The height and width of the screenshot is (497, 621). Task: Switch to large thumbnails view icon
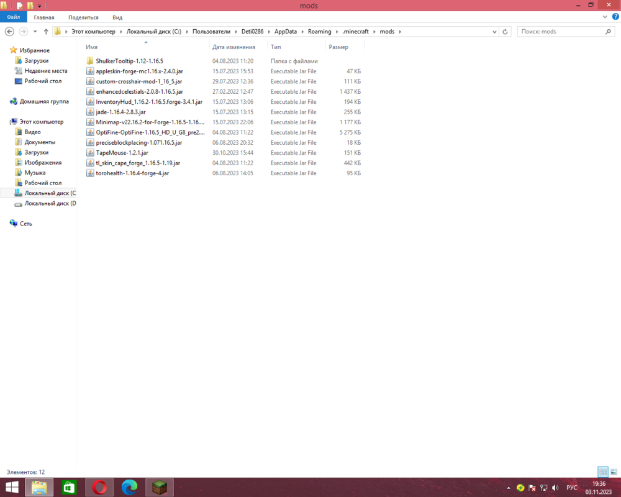pos(614,472)
